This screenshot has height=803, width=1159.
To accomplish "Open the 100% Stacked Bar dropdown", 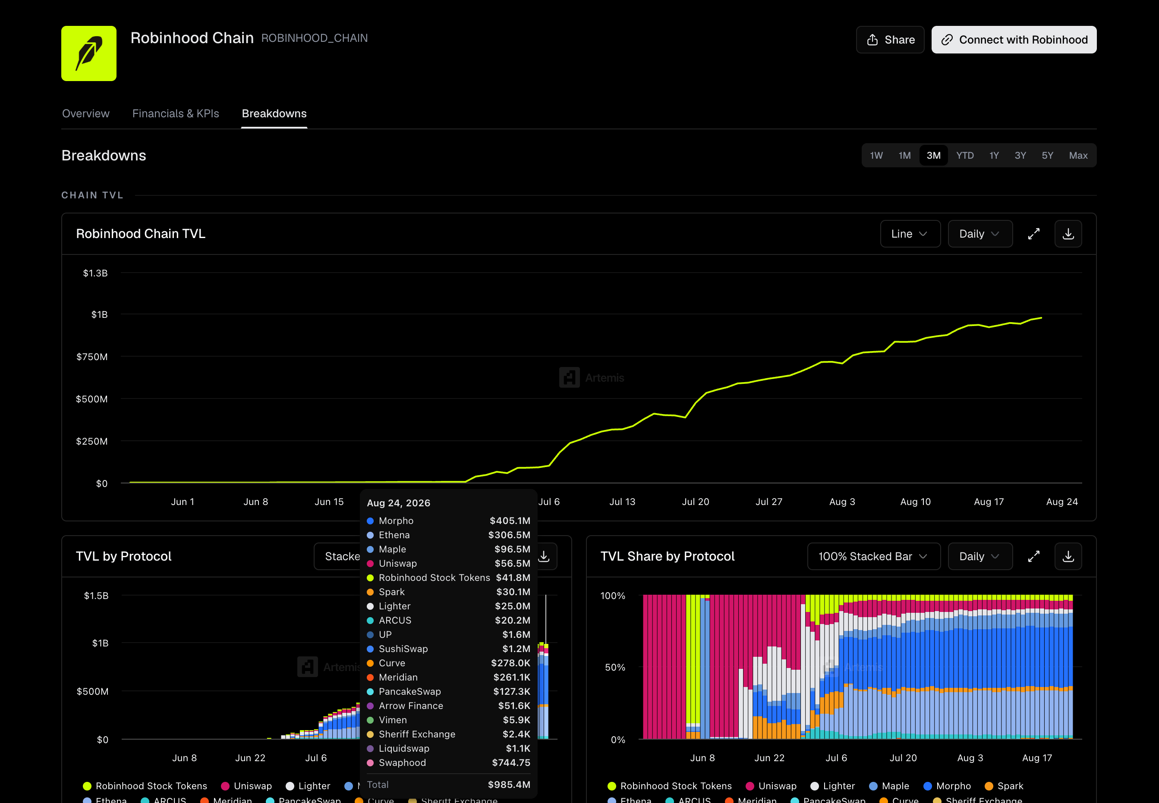I will (x=874, y=556).
